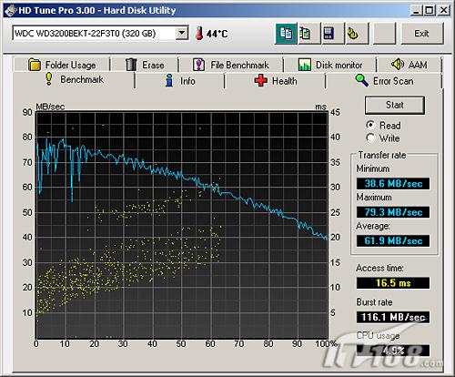
Task: Click the copy screenshot to clipboard icon
Action: click(x=308, y=33)
